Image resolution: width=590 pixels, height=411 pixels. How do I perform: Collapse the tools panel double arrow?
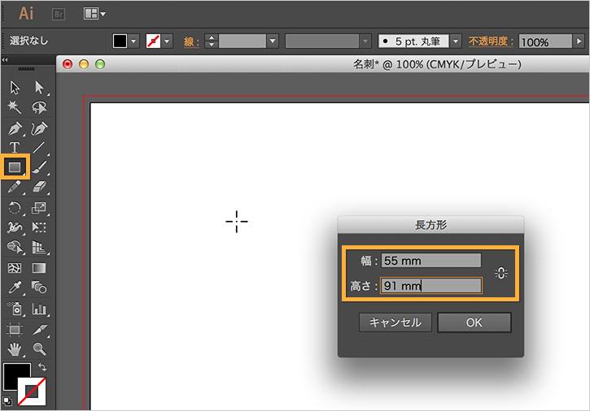[x=5, y=60]
